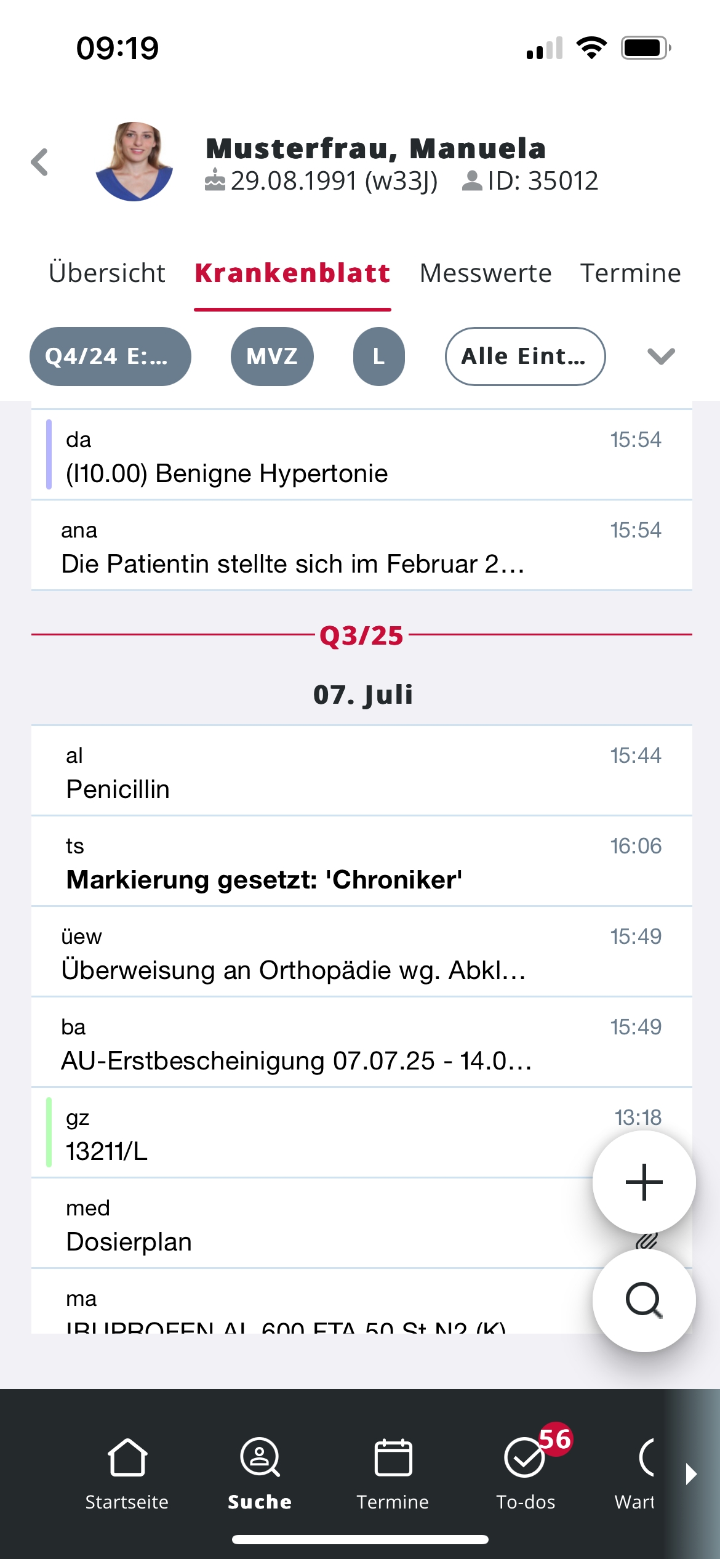
Task: Open the 'Alle Eint...' entries filter dropdown
Action: [x=525, y=357]
